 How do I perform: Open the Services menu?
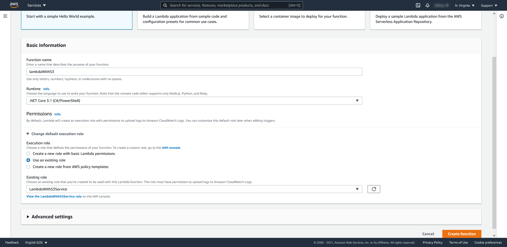pyautogui.click(x=36, y=5)
